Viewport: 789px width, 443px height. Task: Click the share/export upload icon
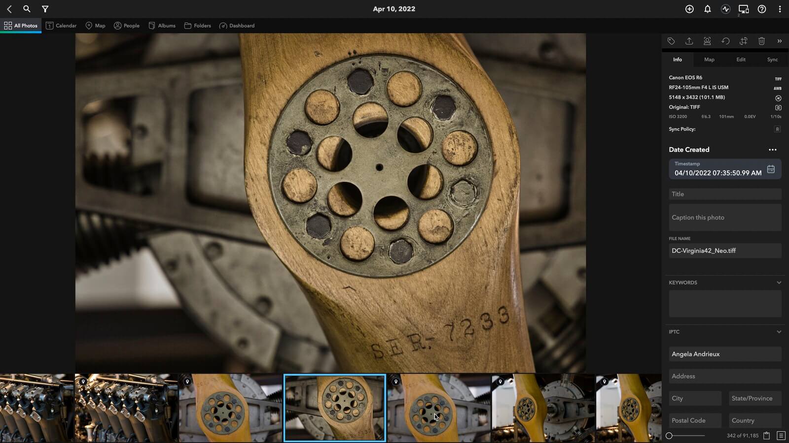[x=689, y=41]
